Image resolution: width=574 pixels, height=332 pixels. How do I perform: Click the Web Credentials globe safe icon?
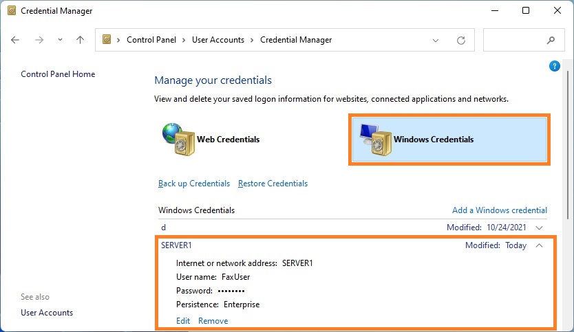point(178,140)
